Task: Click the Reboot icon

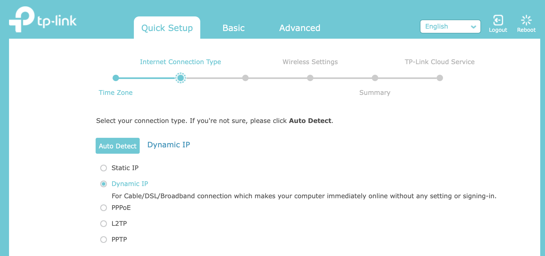Action: [x=526, y=20]
